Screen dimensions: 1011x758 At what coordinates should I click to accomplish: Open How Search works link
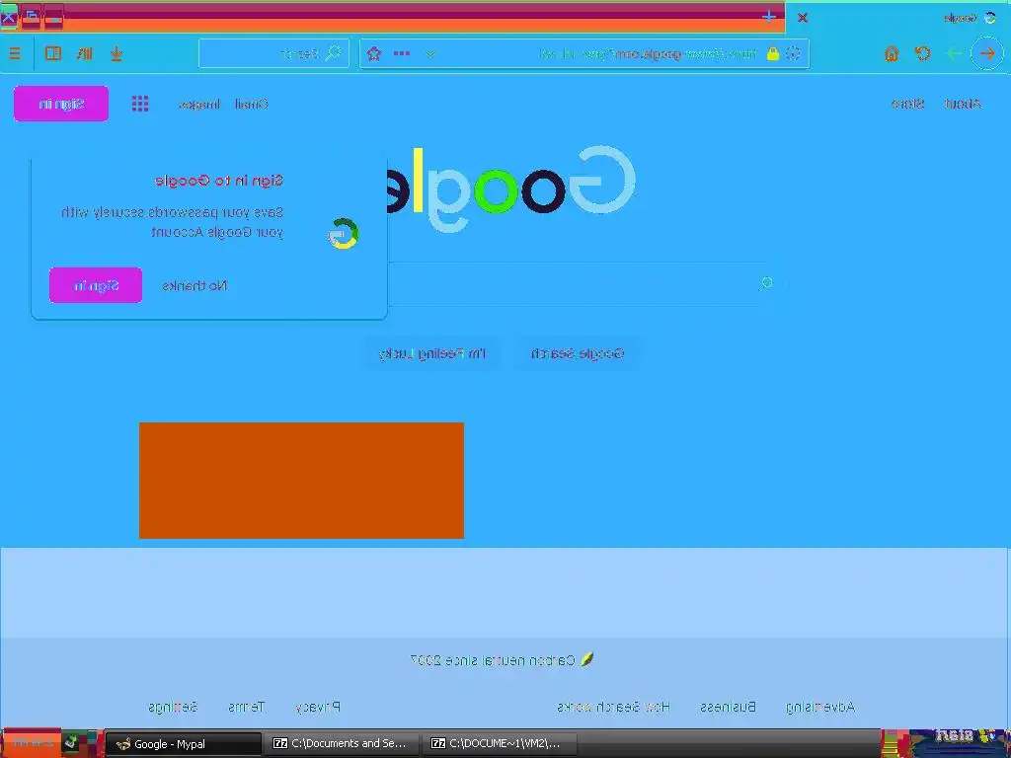click(613, 707)
